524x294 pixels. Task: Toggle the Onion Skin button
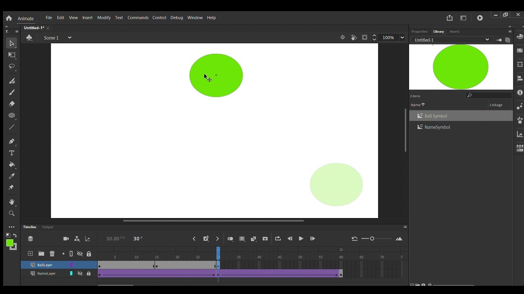tap(230, 239)
